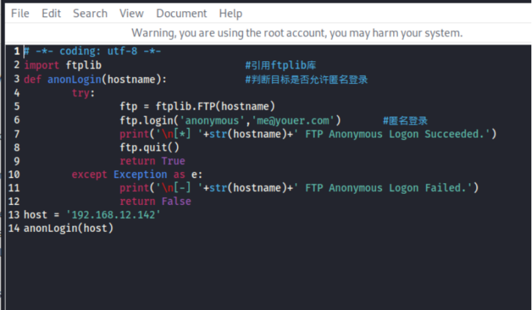Open the View menu
This screenshot has width=532, height=310.
click(132, 13)
